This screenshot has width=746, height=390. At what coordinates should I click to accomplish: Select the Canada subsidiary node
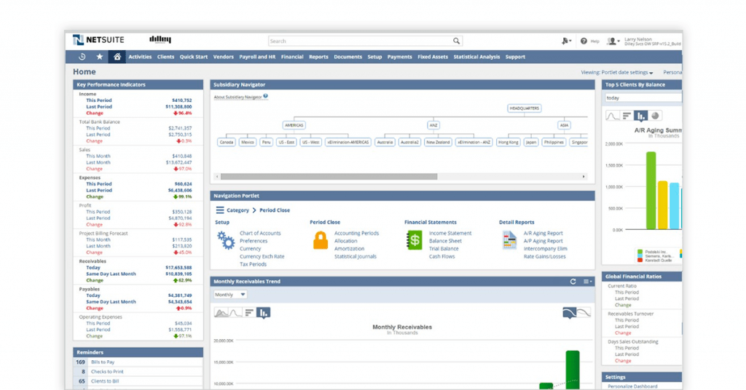coord(227,142)
